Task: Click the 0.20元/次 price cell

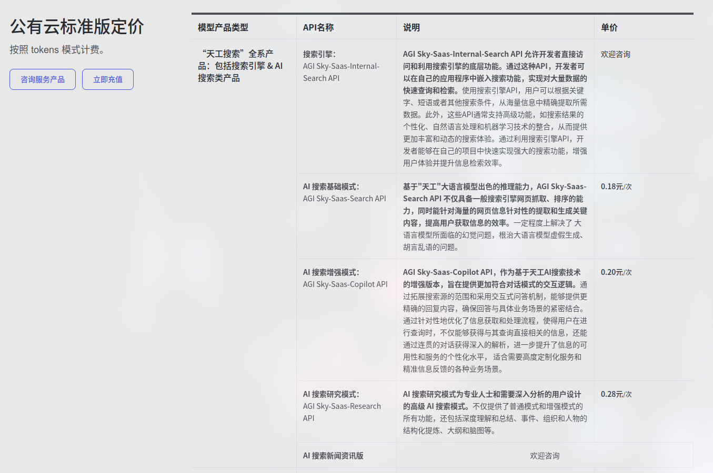Action: 616,272
